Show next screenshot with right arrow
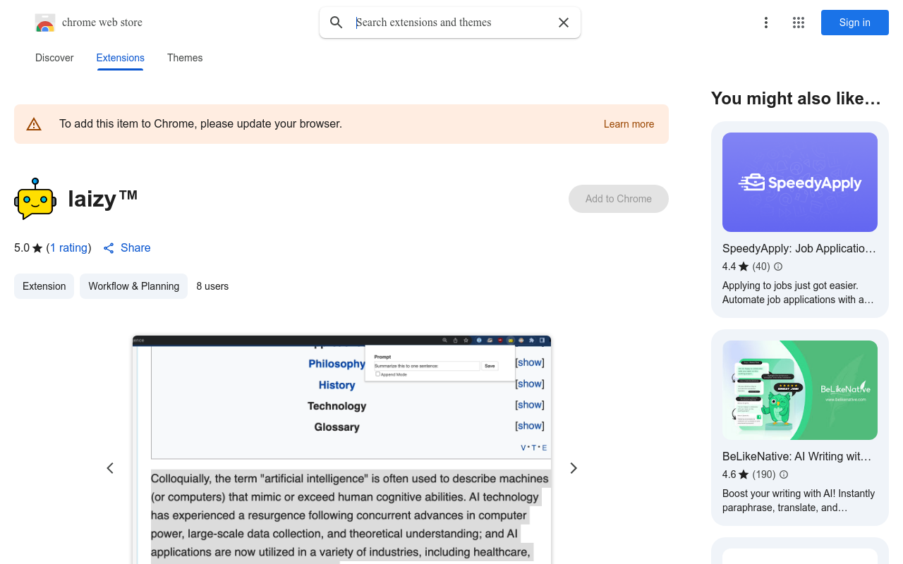Image resolution: width=903 pixels, height=564 pixels. pyautogui.click(x=574, y=468)
